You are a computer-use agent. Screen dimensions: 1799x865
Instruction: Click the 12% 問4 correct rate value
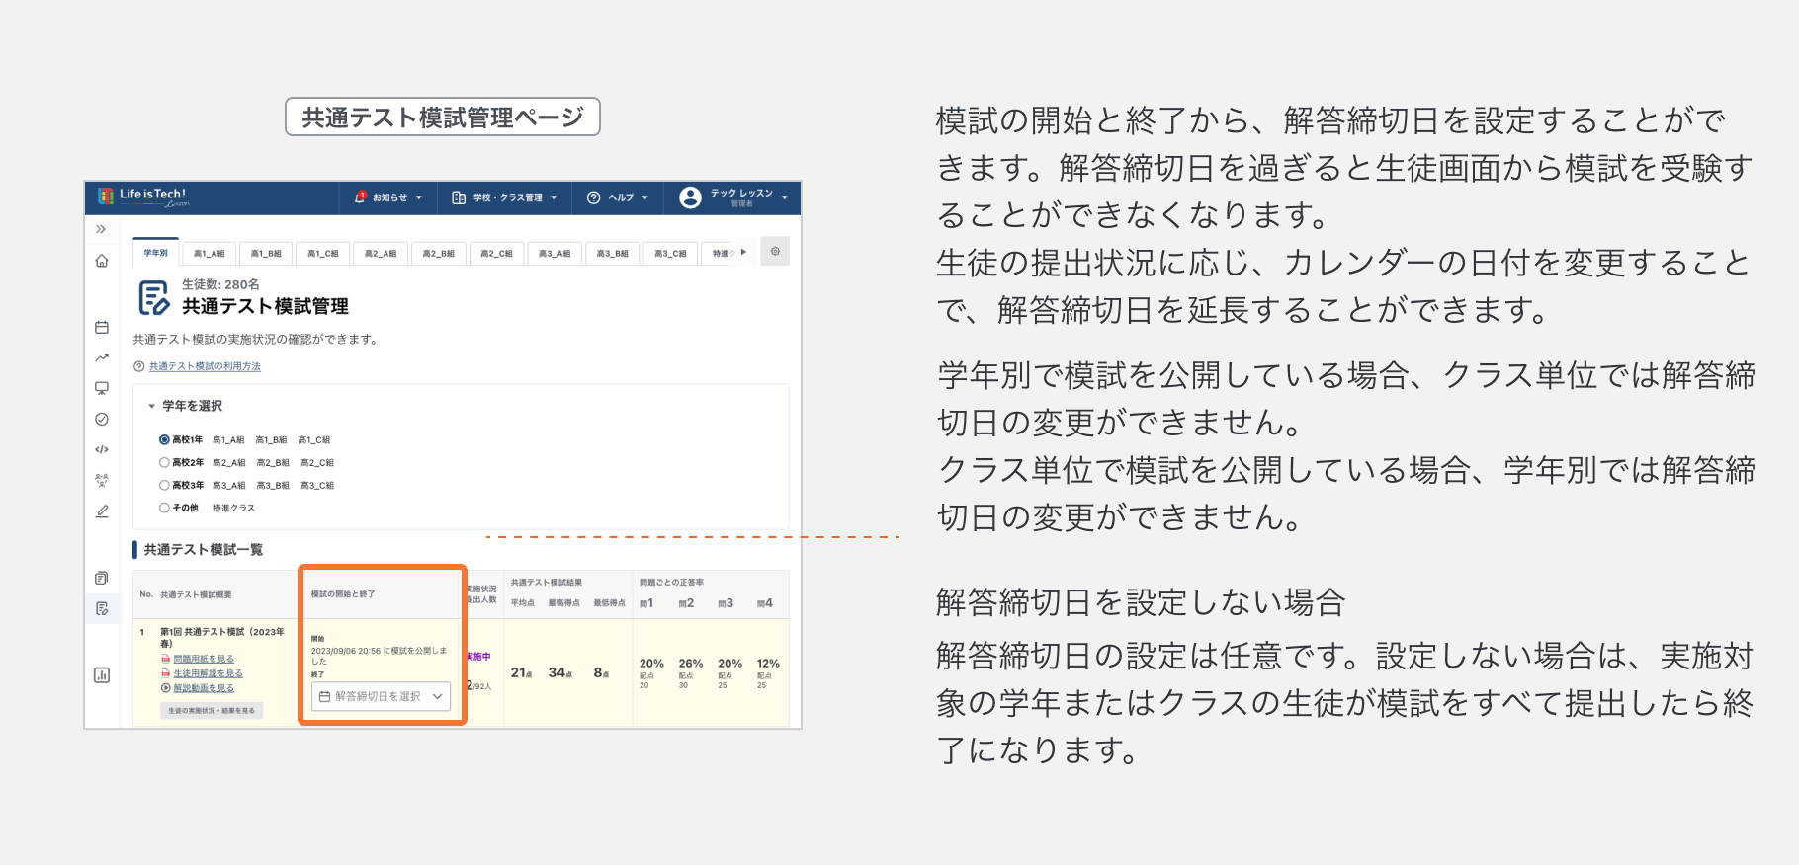click(768, 664)
